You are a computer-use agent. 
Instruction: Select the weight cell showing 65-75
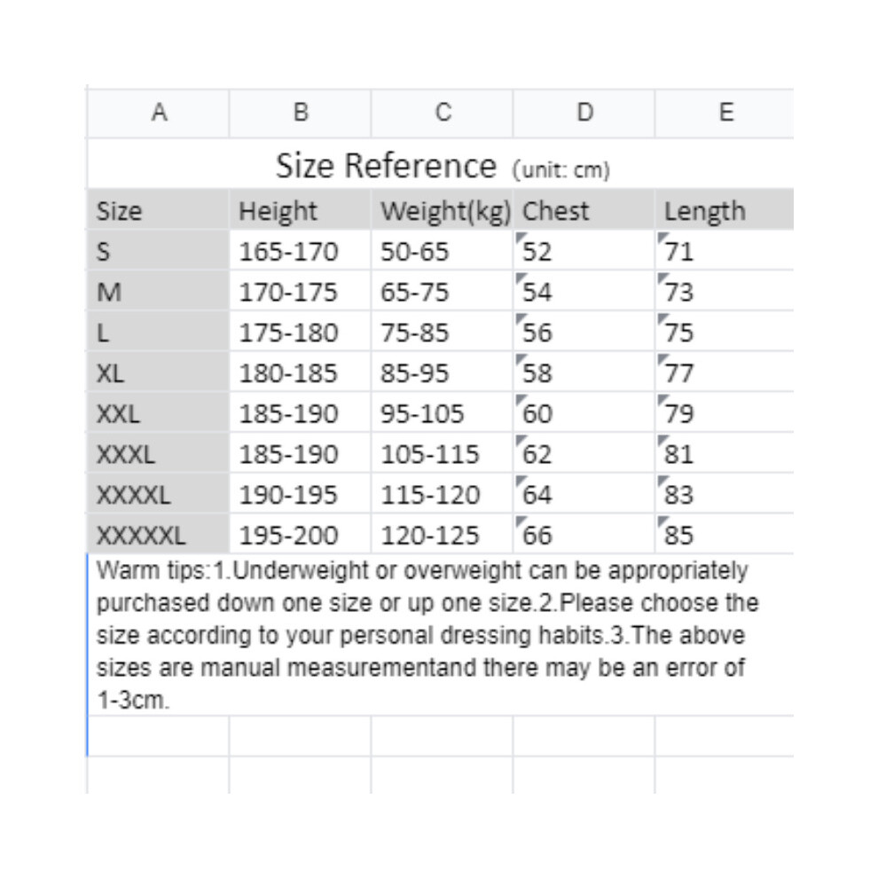(443, 293)
